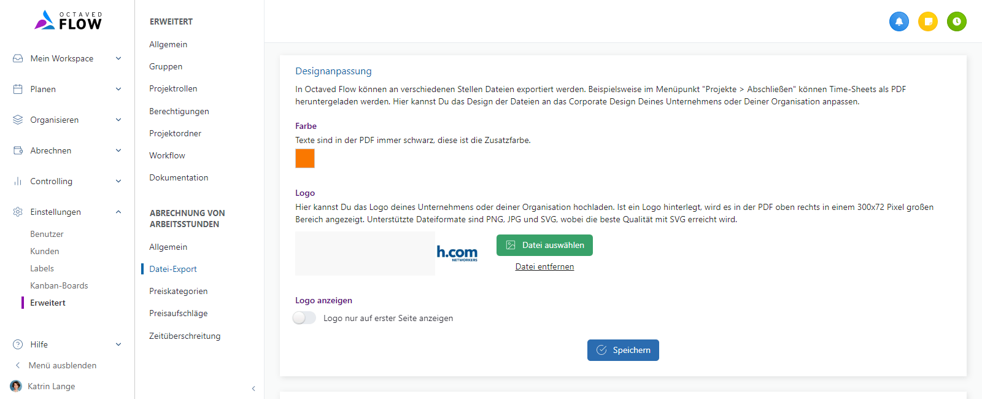This screenshot has width=982, height=399.
Task: Open Allgemein under Erweitert heading
Action: coord(168,44)
